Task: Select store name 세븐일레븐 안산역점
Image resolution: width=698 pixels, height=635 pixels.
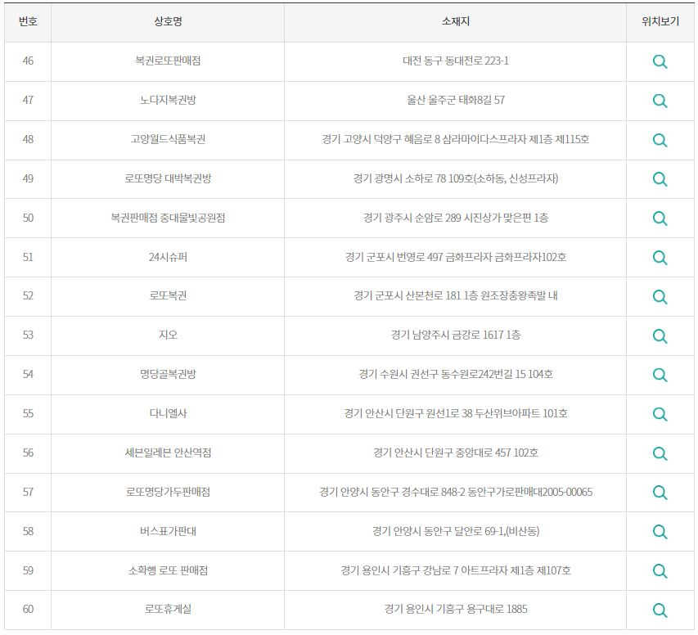Action: tap(168, 453)
